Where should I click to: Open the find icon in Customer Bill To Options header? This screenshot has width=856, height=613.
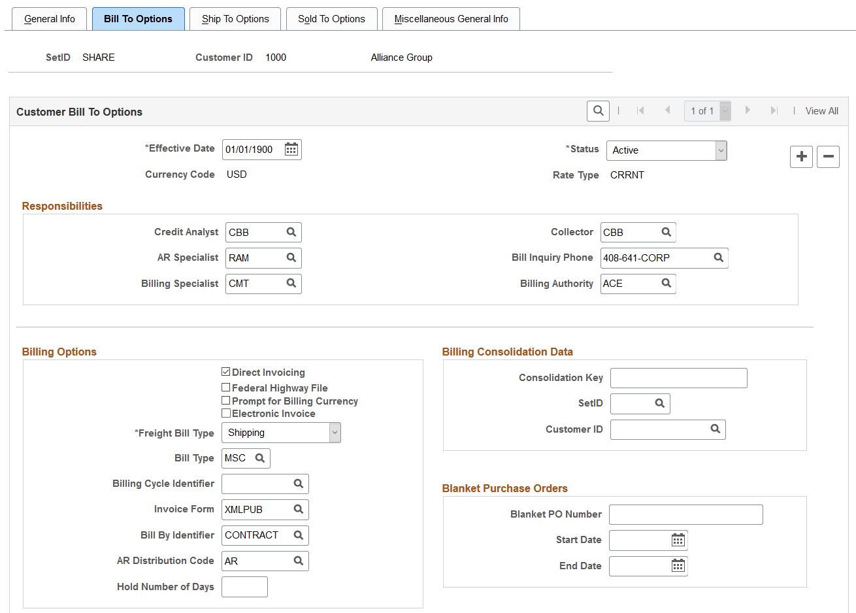click(x=597, y=110)
